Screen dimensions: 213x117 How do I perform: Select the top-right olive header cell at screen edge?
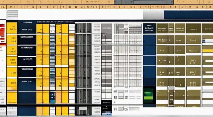point(207,28)
